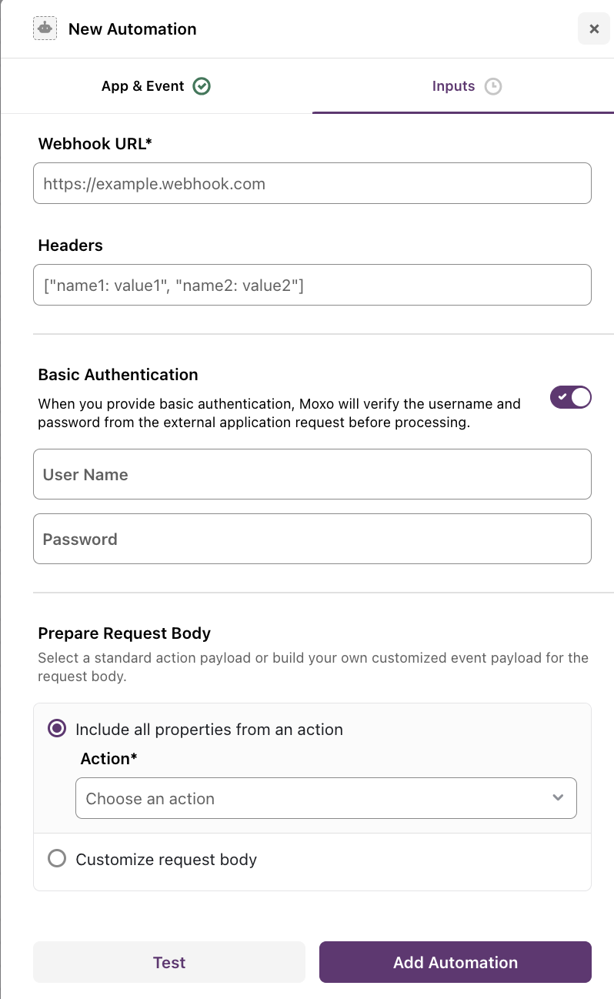Screen dimensions: 614x999
Task: Click the Headers input field
Action: click(x=312, y=285)
